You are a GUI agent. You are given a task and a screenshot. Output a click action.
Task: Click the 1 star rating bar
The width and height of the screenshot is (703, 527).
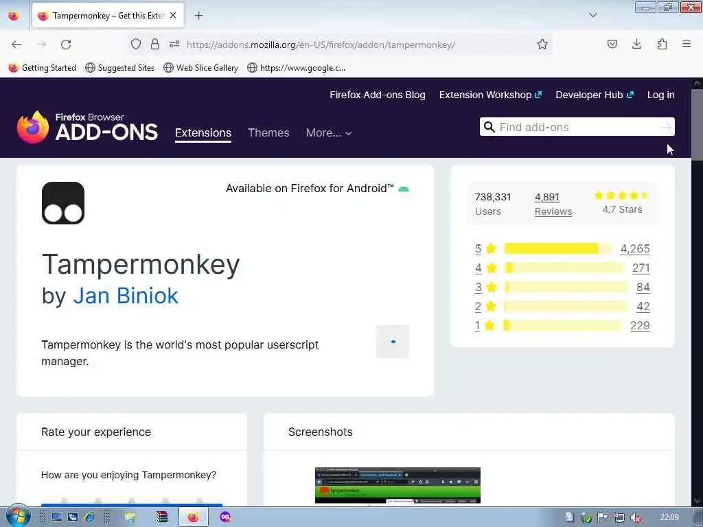[x=563, y=325]
